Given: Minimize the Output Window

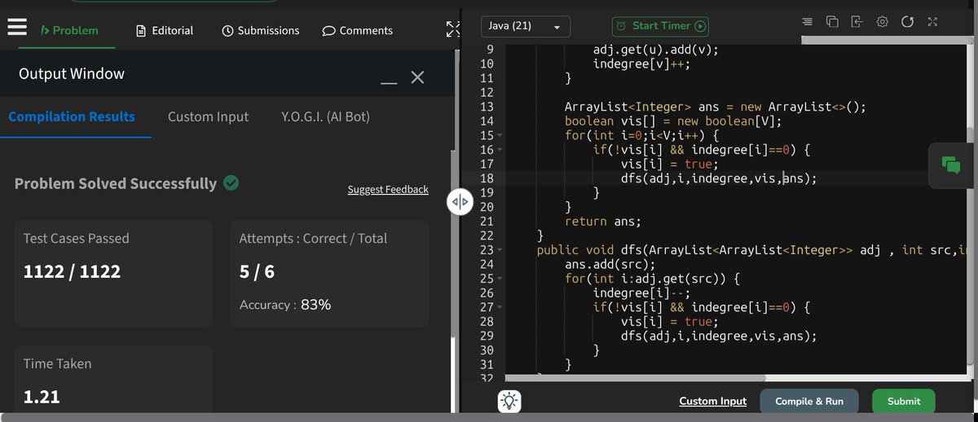Looking at the screenshot, I should 389,81.
